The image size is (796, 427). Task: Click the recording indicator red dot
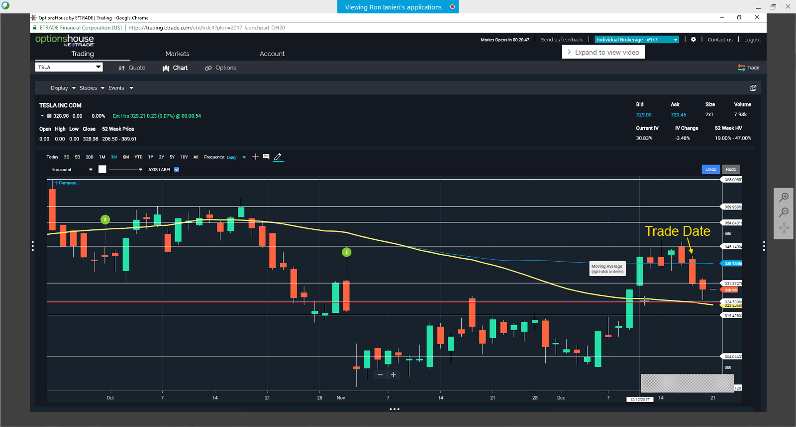(x=452, y=7)
